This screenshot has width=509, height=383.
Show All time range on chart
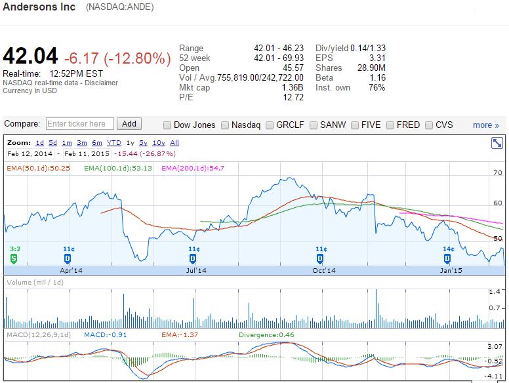click(174, 143)
